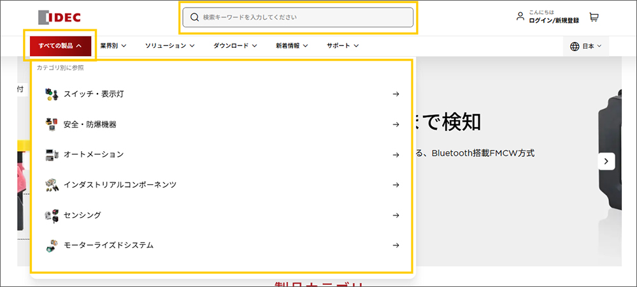This screenshot has width=637, height=287.
Task: Expand the 業界別 dropdown
Action: (x=113, y=46)
